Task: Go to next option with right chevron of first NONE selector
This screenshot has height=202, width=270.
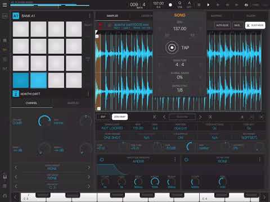Action: tap(88, 168)
